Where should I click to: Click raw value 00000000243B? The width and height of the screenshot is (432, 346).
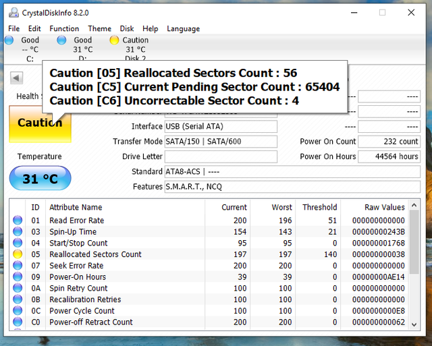click(x=379, y=232)
